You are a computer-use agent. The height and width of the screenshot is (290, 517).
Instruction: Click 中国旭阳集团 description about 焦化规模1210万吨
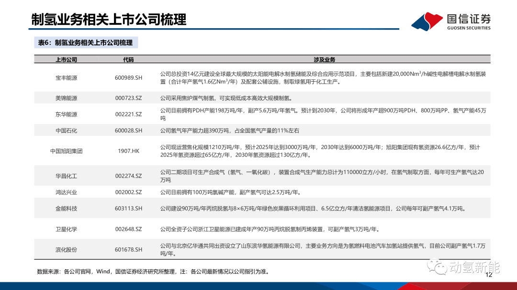320,151
